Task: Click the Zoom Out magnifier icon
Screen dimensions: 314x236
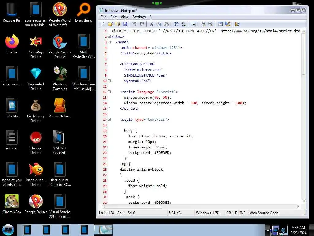Action: (x=210, y=24)
